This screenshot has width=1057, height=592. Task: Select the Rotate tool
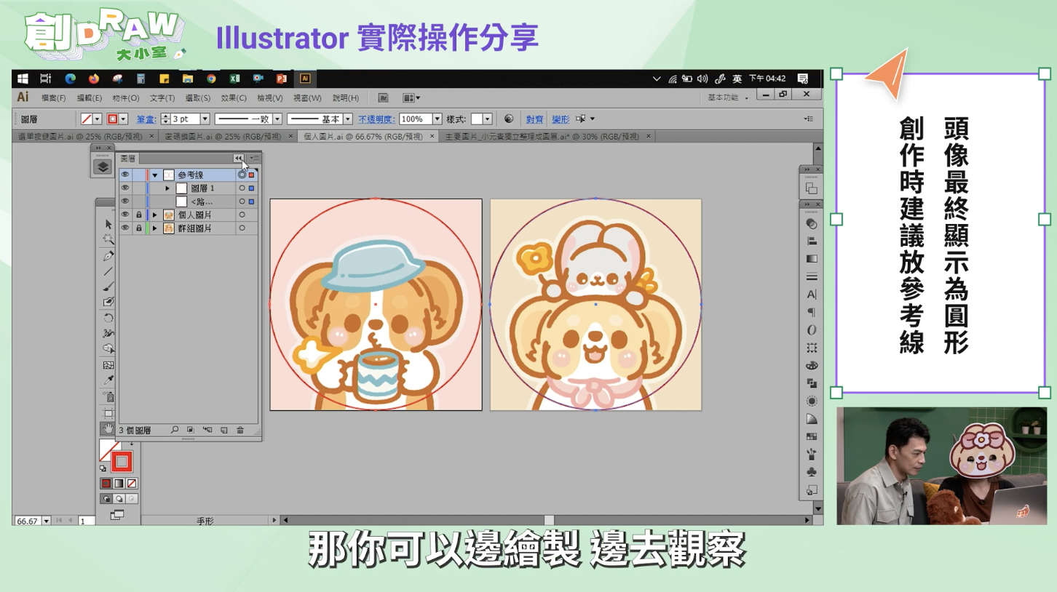(108, 318)
